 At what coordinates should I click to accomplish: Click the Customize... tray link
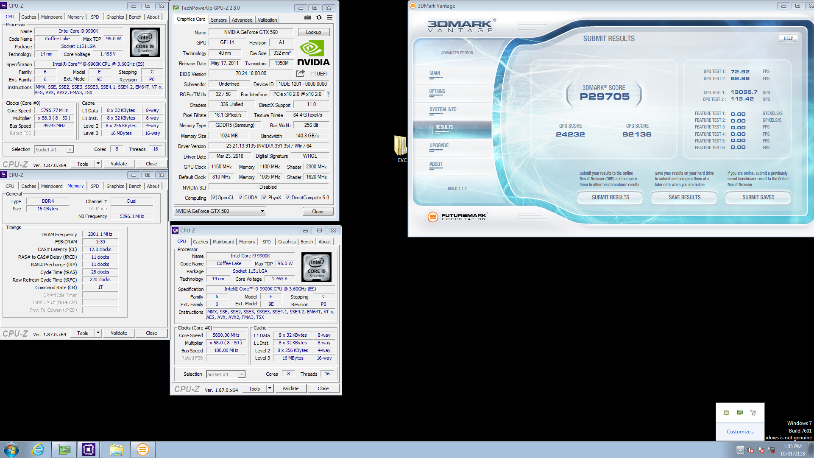pos(740,432)
